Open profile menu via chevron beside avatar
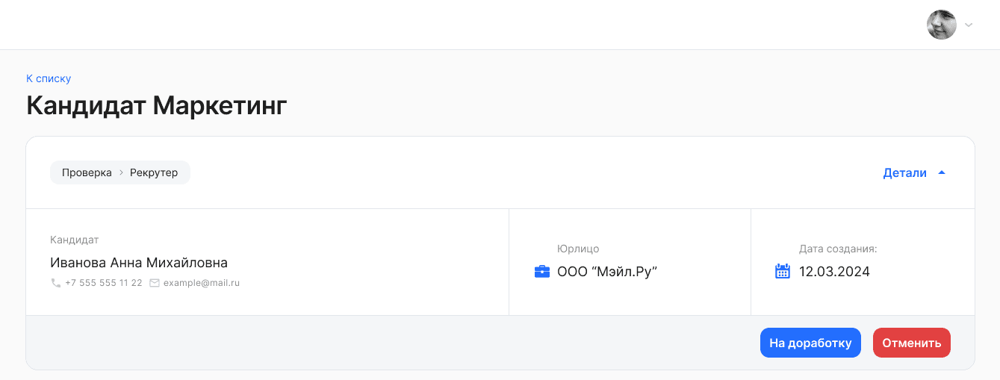The width and height of the screenshot is (1000, 380). coord(969,25)
